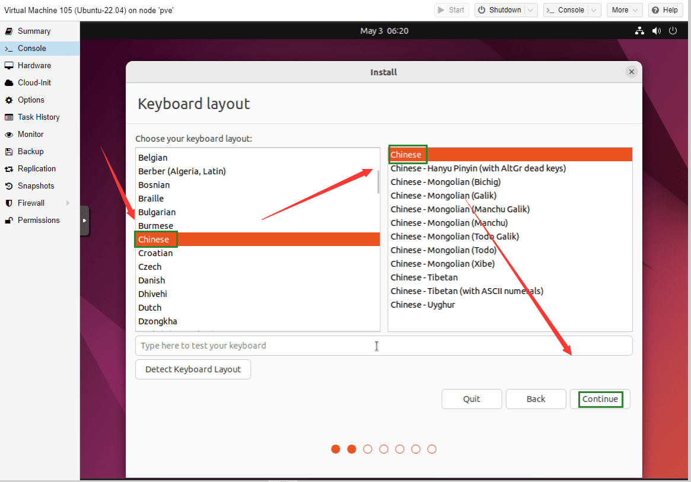Click the Console button in top toolbar
This screenshot has width=691, height=482.
point(566,10)
